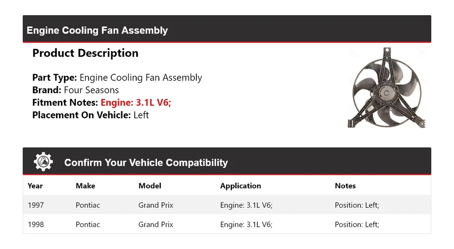This screenshot has height=249, width=454.
Task: Click the red Engine: 3.1L V6 fitment note
Action: click(136, 102)
